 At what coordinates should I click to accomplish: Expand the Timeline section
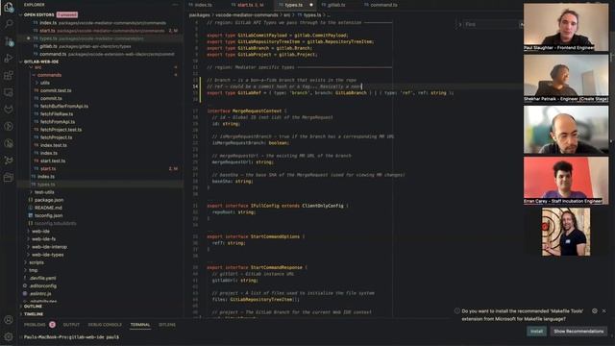pos(34,314)
